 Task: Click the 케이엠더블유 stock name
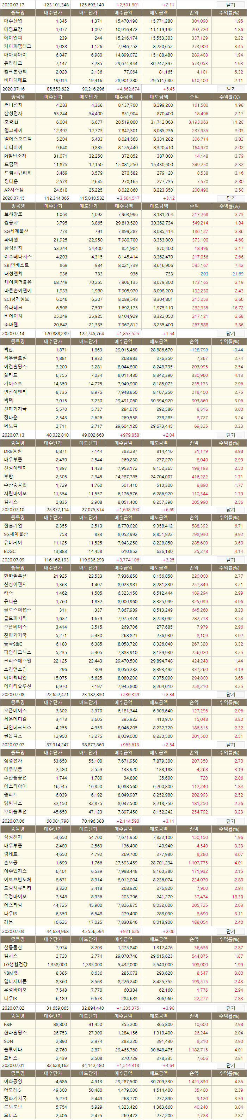[17, 282]
